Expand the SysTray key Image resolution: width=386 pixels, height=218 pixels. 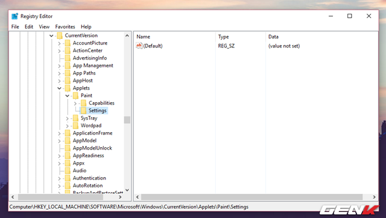coord(67,118)
